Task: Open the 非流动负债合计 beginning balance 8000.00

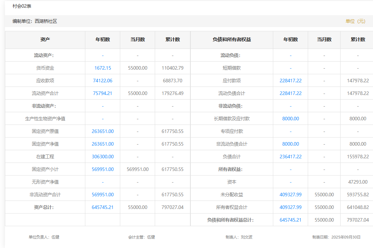Action: pyautogui.click(x=291, y=144)
